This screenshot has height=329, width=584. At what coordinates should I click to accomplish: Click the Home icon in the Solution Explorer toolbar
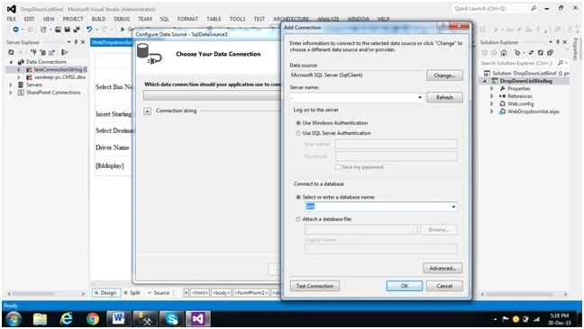pyautogui.click(x=504, y=53)
